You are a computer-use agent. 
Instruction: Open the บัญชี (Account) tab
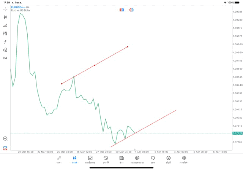(168, 160)
